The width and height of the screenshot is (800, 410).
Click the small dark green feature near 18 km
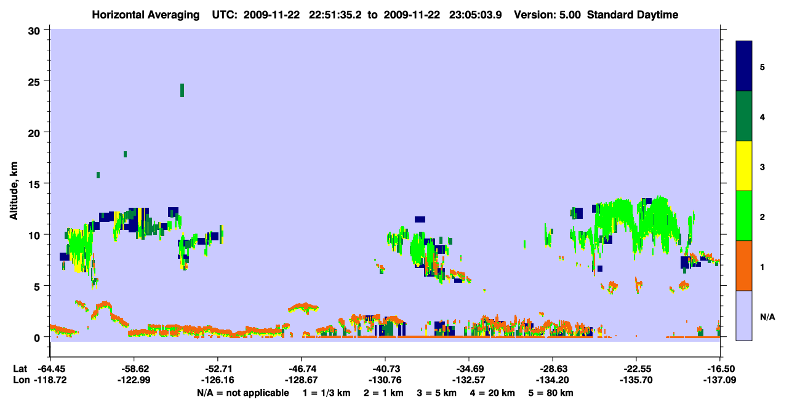click(125, 154)
